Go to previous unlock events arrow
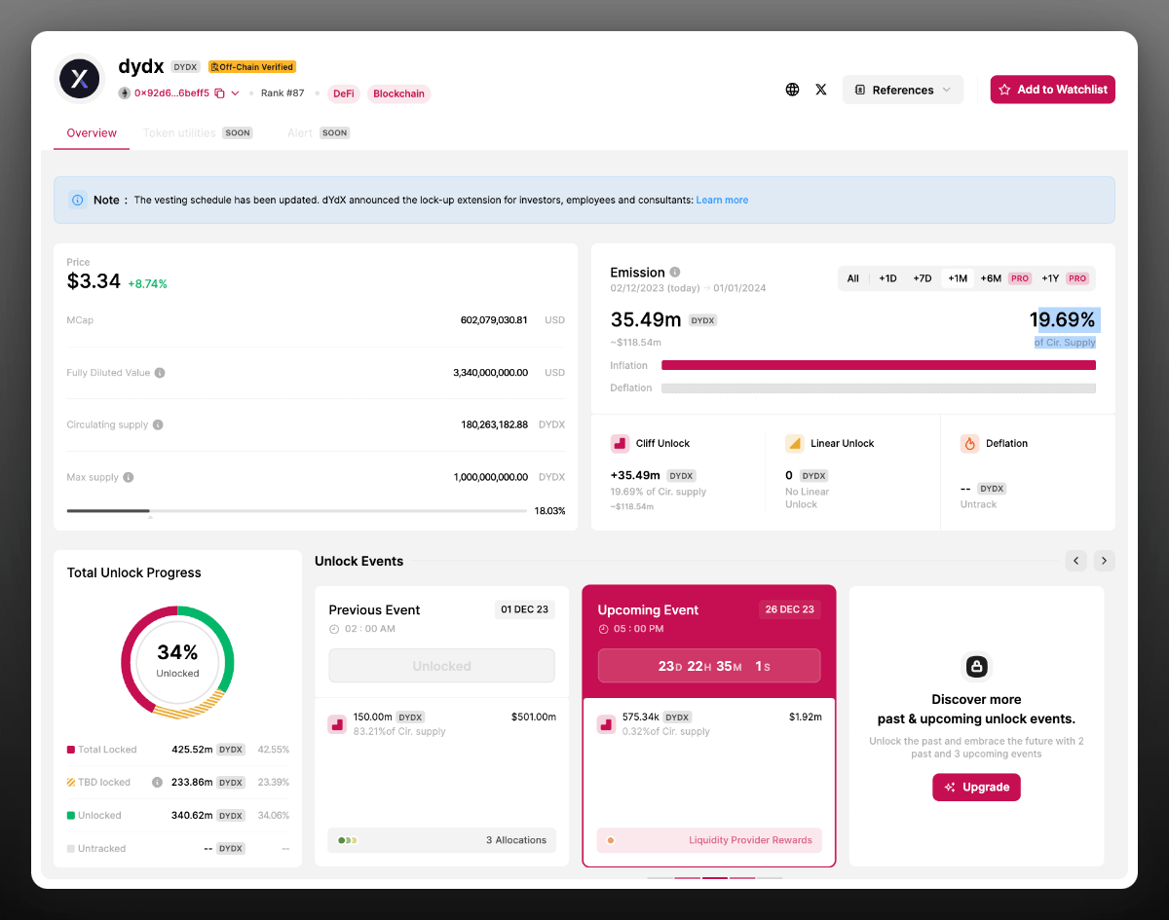1169x920 pixels. [1076, 561]
